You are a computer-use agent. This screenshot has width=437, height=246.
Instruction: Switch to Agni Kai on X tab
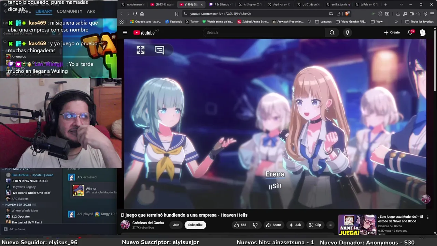pyautogui.click(x=279, y=4)
